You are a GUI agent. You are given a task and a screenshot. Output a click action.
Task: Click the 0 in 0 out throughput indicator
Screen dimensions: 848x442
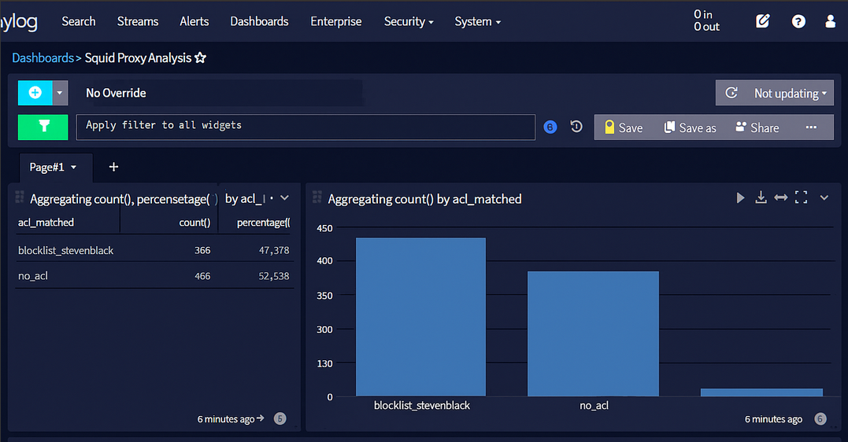706,20
